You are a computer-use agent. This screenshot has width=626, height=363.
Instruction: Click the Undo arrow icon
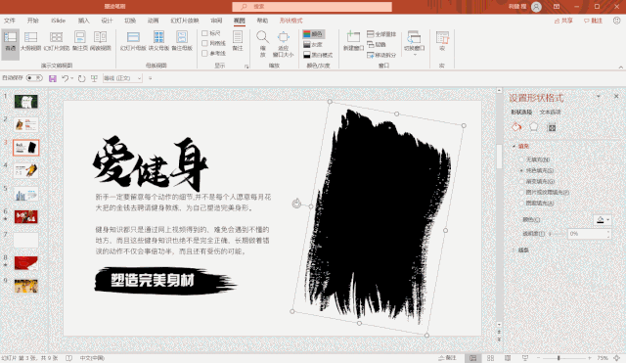[x=66, y=78]
